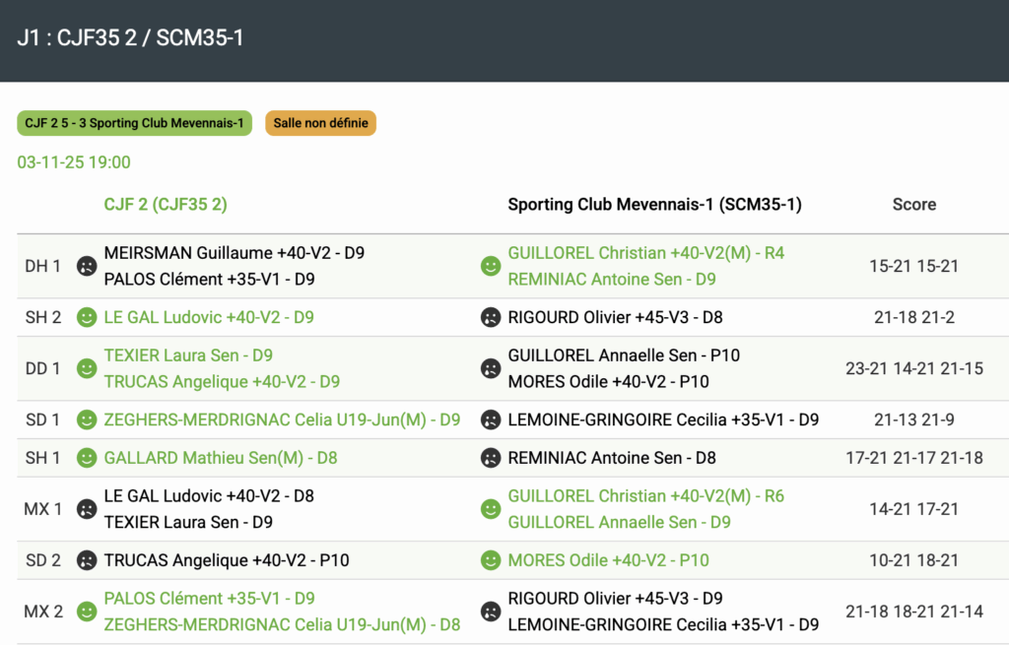Open the CJF 2 (CJF35 2) team header link
The image size is (1009, 645).
(166, 205)
